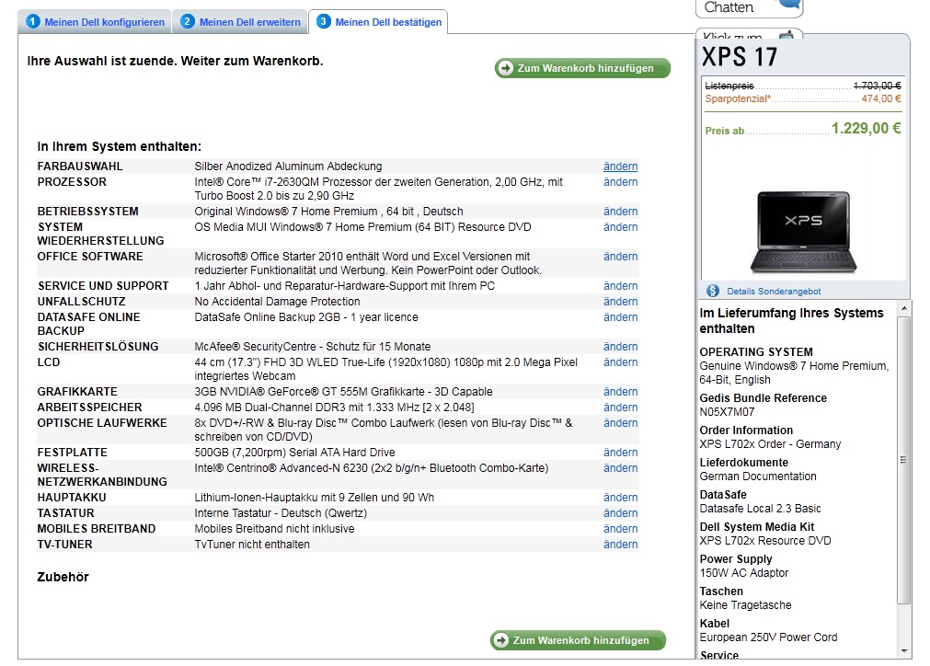
Task: Click ändern for UNFALLSCHUTZ row
Action: tap(620, 302)
